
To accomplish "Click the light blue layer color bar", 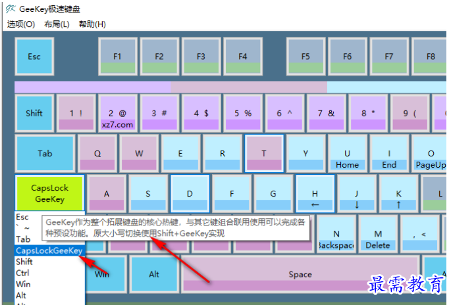I will pyautogui.click(x=387, y=87).
